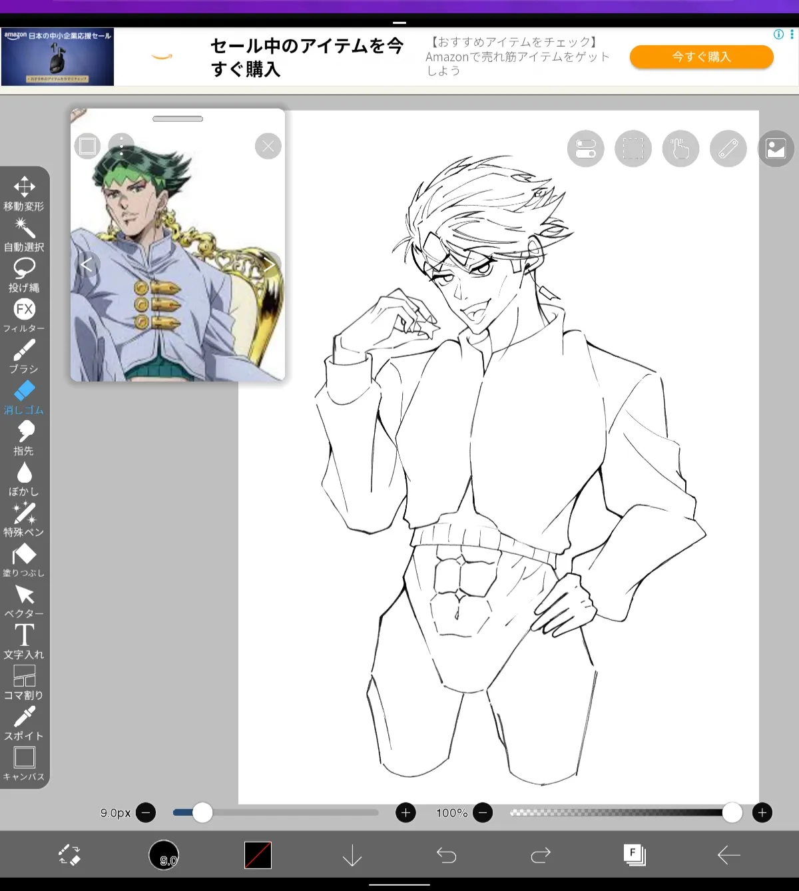Switch brush and eraser toggle icon
799x891 pixels.
point(69,855)
